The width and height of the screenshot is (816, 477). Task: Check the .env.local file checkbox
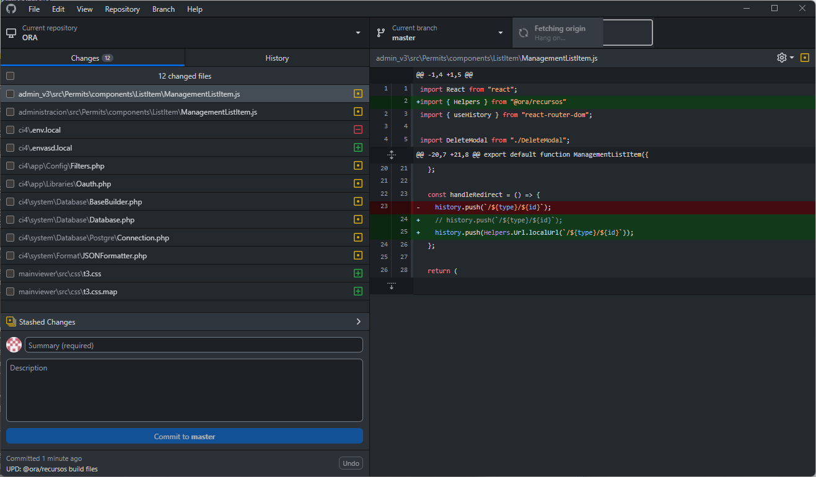tap(10, 130)
